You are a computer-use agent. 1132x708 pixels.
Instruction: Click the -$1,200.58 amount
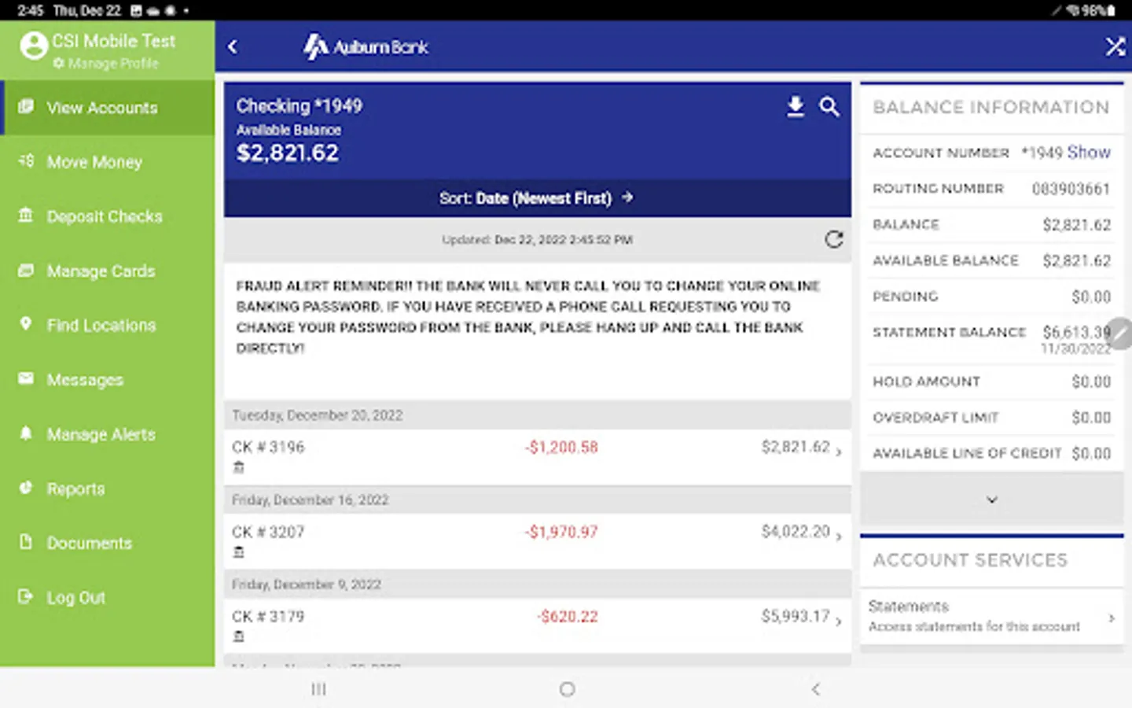point(561,448)
